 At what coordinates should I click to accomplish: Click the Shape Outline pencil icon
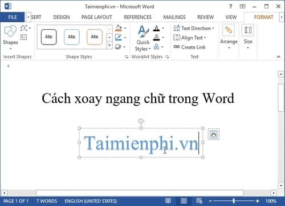[119, 37]
